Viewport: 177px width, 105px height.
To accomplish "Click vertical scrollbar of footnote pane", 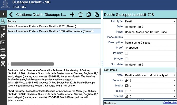I will click(x=100, y=72).
